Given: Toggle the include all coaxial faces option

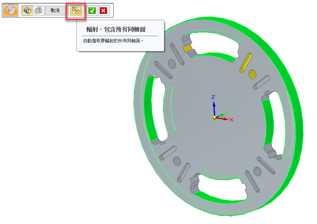Looking at the screenshot, I should coord(76,11).
